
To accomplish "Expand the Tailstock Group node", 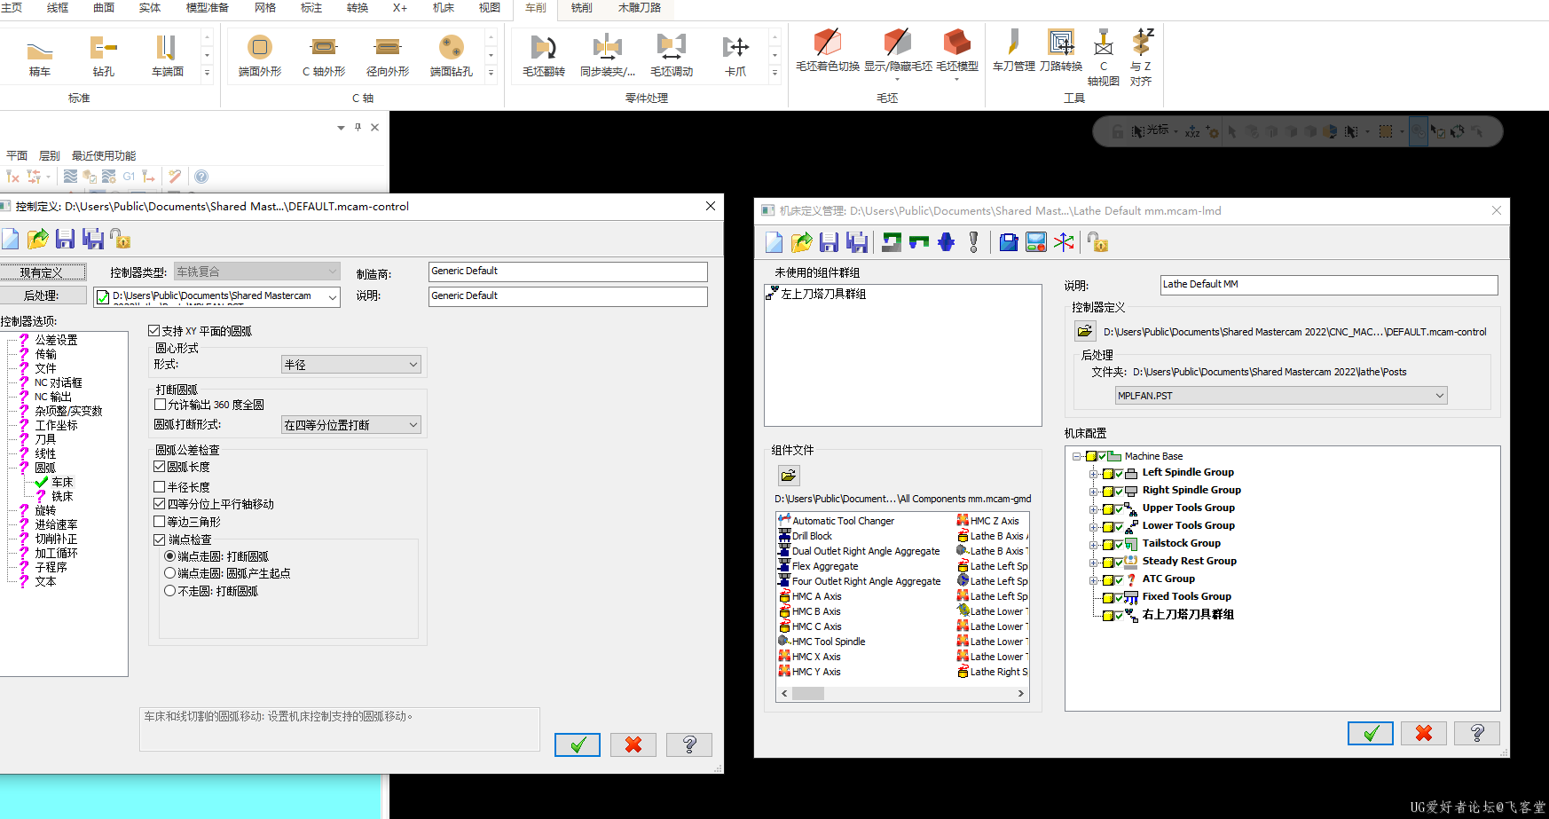I will click(x=1093, y=545).
